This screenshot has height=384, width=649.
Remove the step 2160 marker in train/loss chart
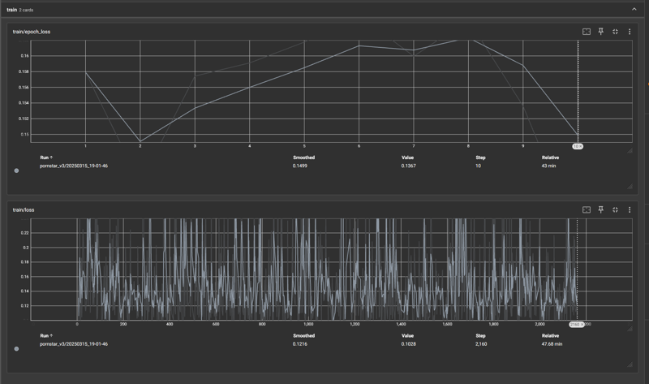[581, 325]
